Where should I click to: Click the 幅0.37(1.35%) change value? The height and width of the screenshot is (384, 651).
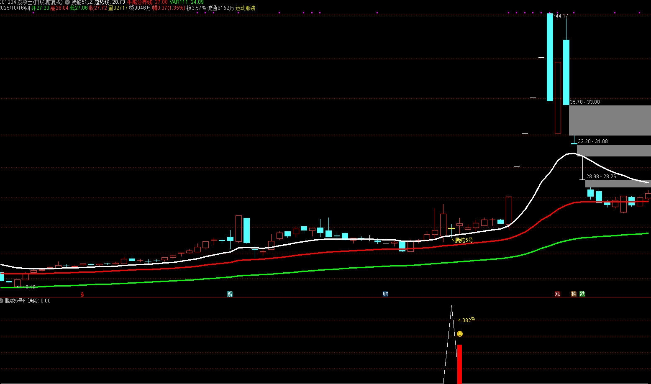[169, 8]
